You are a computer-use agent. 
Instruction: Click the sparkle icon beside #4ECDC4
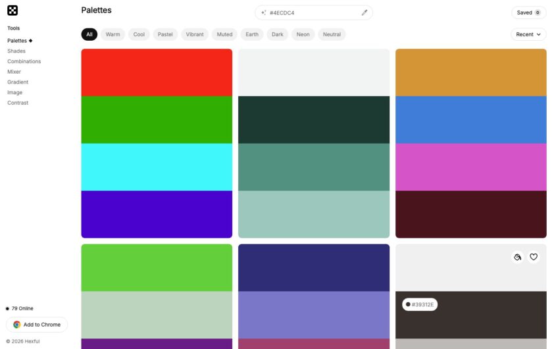click(264, 13)
